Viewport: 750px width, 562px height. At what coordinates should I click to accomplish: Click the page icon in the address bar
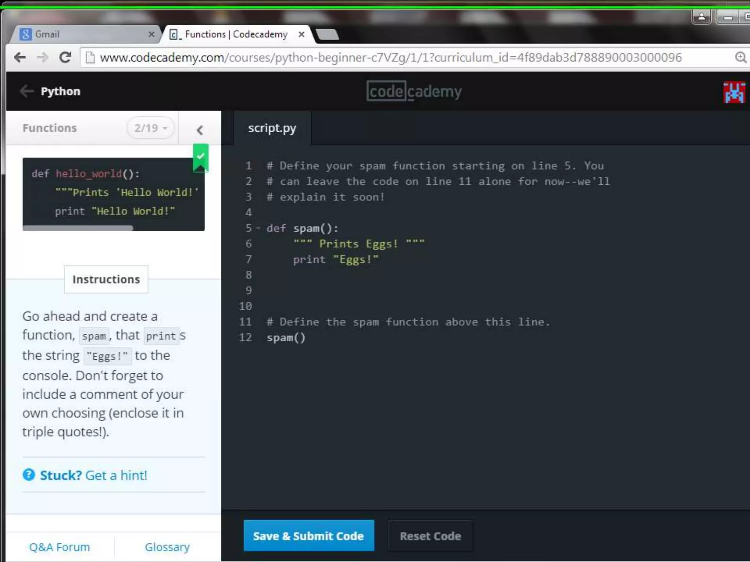(x=90, y=57)
